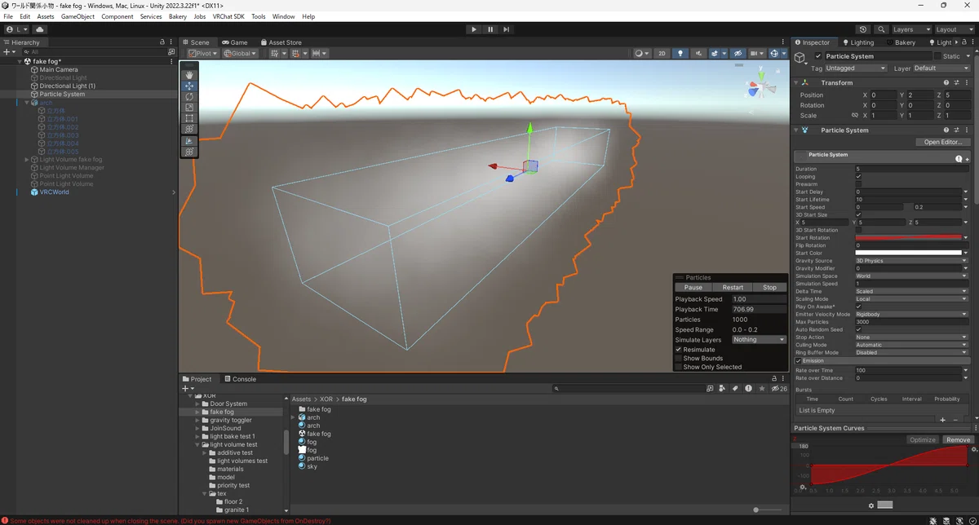Image resolution: width=979 pixels, height=525 pixels.
Task: Click the Open Editor button
Action: [x=943, y=142]
